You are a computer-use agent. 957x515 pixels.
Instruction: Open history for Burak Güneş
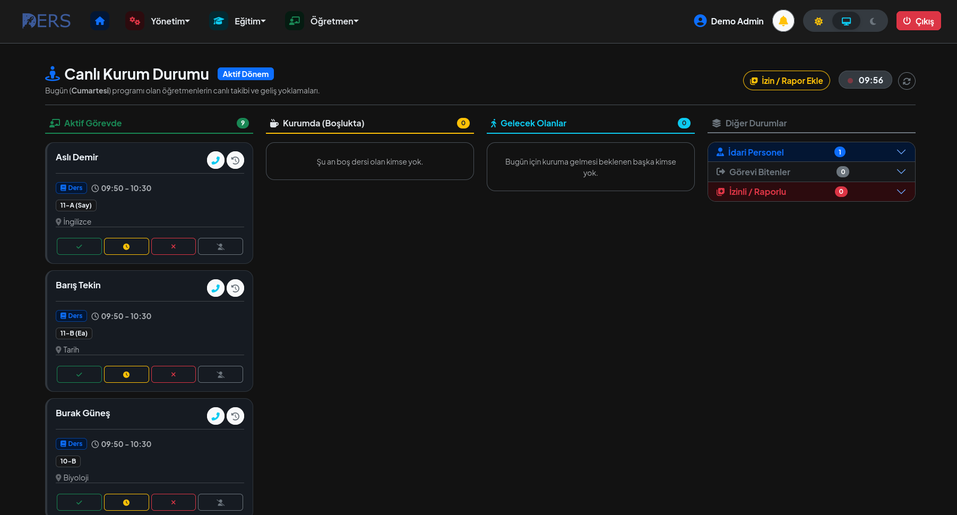[236, 416]
